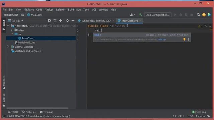Viewport: 214px width, 120px height.
Task: Click the 2:9 caret position indicator
Action: (x=174, y=116)
